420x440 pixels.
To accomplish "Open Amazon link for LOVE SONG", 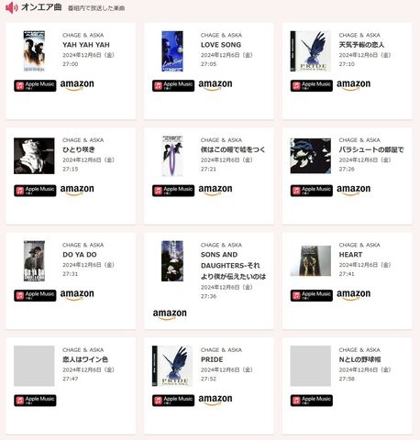I will click(216, 85).
